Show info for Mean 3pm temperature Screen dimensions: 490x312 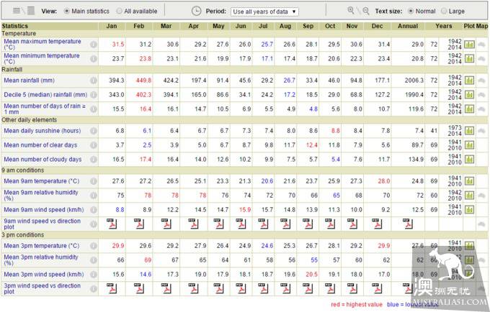[94, 246]
